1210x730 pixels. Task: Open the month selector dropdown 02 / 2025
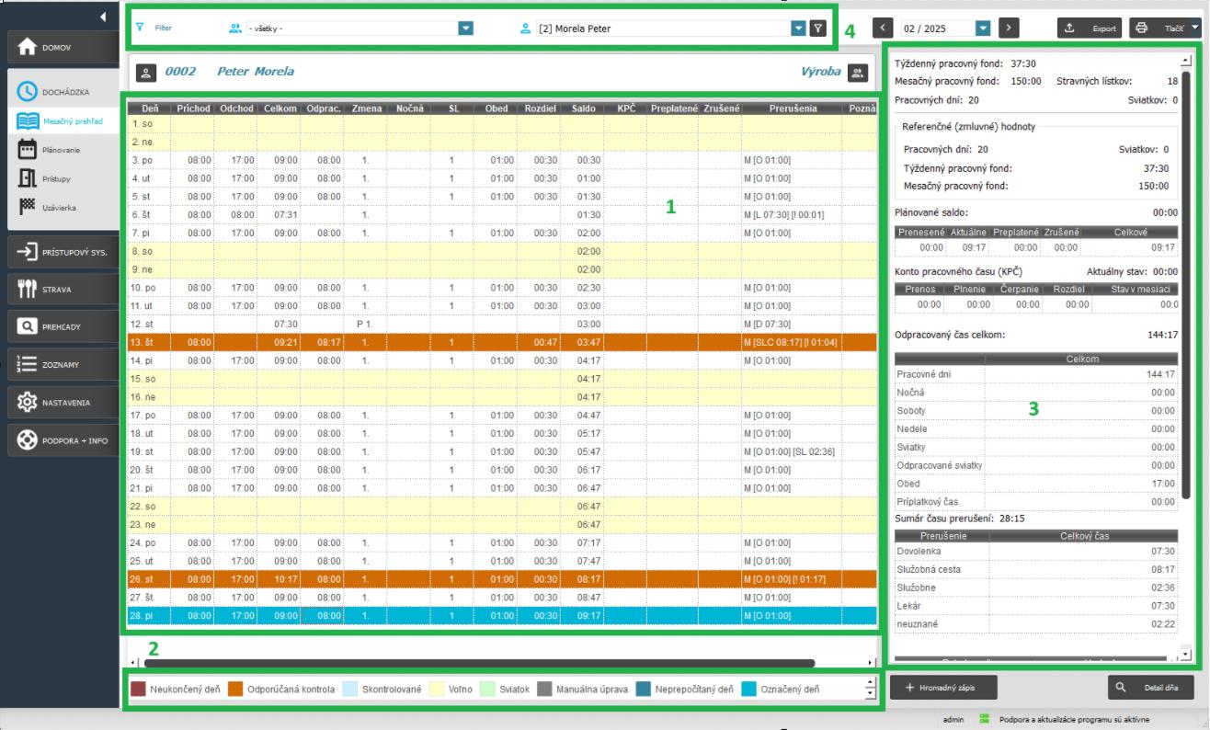click(982, 29)
